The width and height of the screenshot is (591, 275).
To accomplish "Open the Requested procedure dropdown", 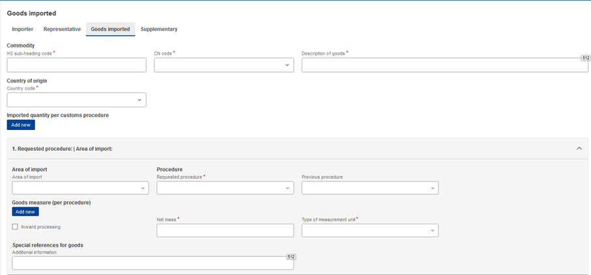I will pyautogui.click(x=225, y=188).
